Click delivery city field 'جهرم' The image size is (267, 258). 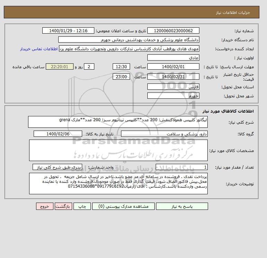click(173, 96)
